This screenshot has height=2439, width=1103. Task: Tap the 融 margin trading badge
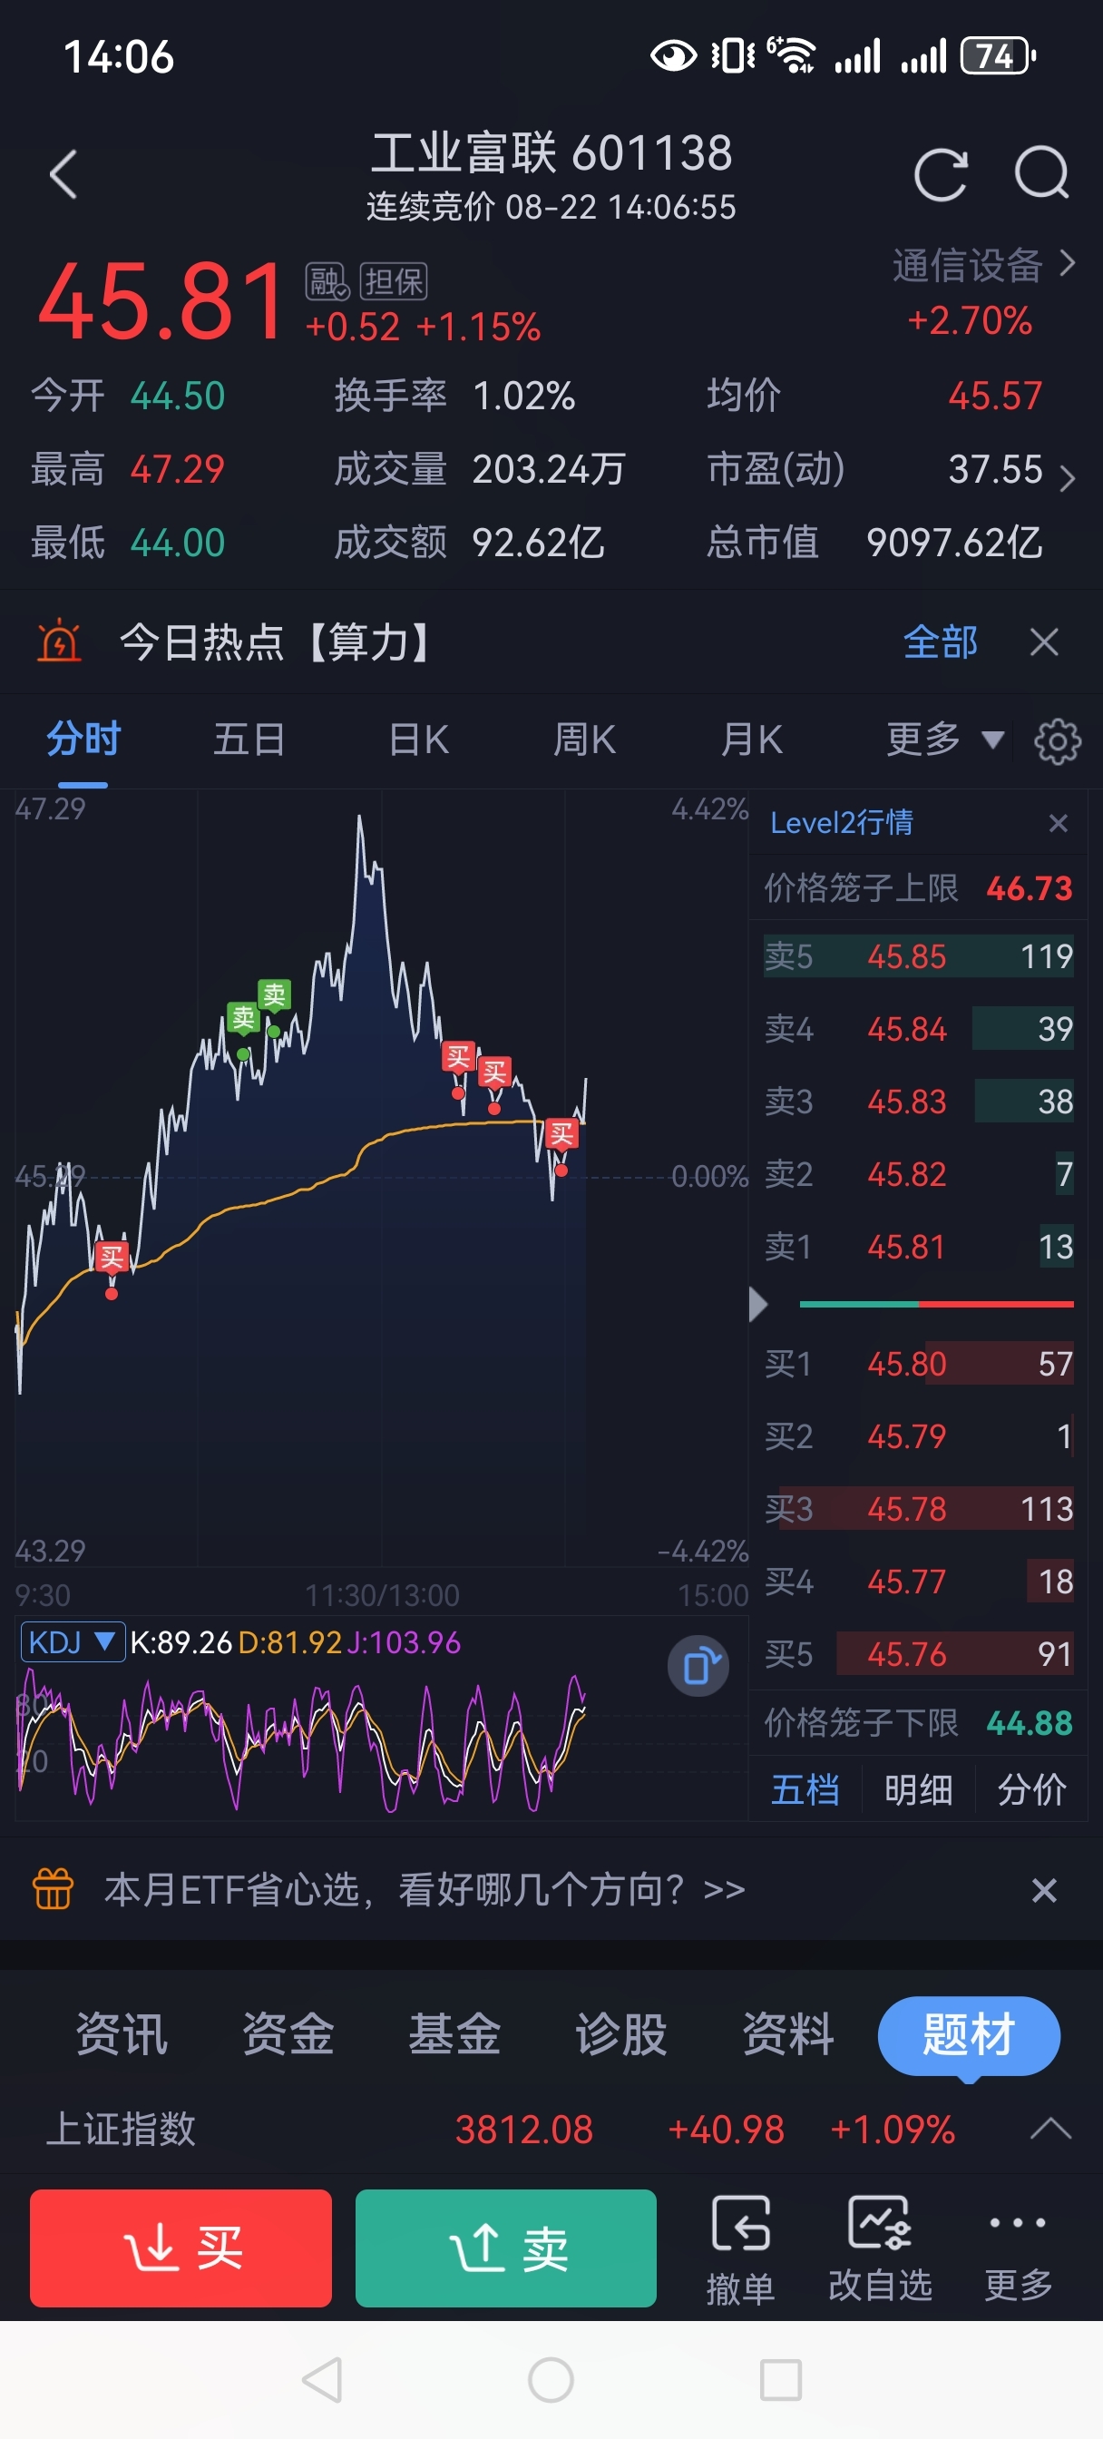(327, 281)
